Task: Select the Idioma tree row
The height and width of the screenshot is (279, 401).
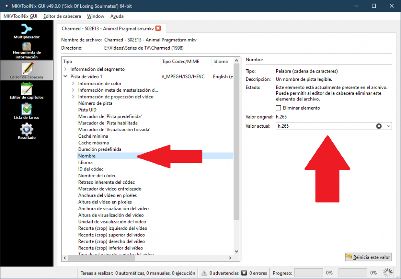Action: point(85,163)
